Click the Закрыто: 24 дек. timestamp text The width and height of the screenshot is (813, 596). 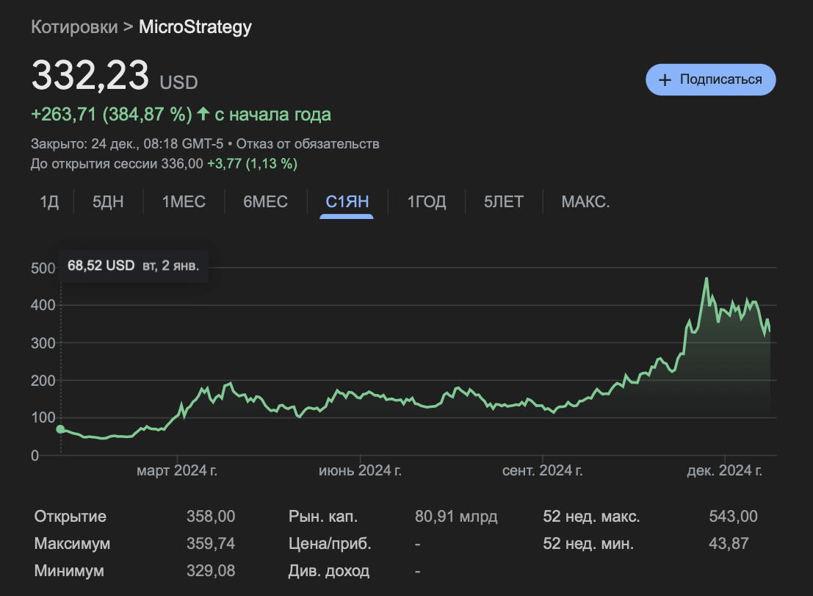(127, 144)
